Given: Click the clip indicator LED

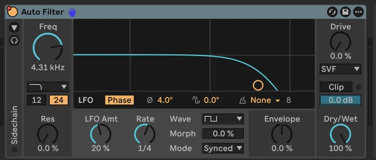Looking at the screenshot, I should point(358,87).
